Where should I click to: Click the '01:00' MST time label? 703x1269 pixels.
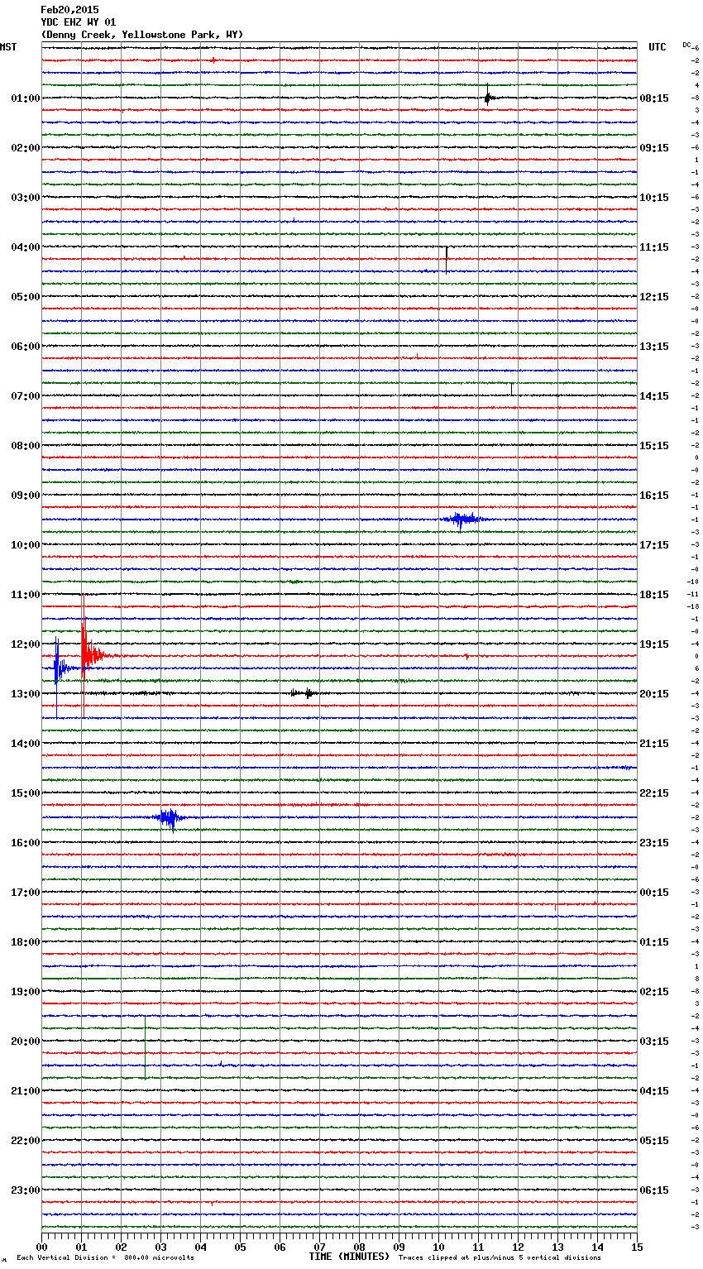tap(26, 98)
